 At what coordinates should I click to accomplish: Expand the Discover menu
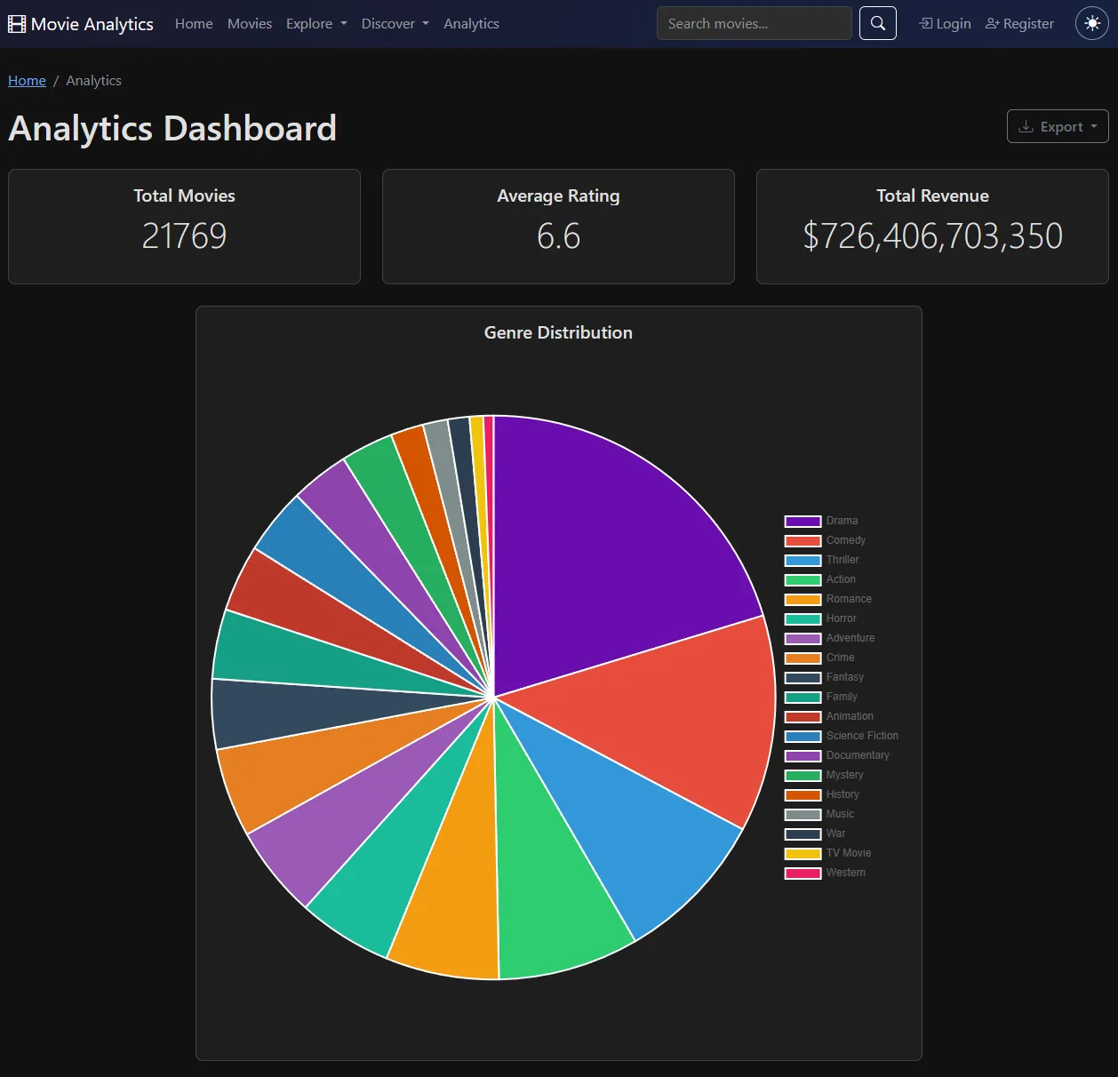(395, 24)
